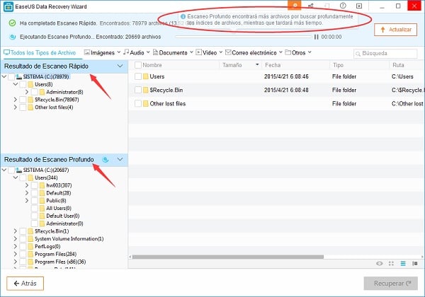Click the Actualizar upgrade button

click(395, 30)
